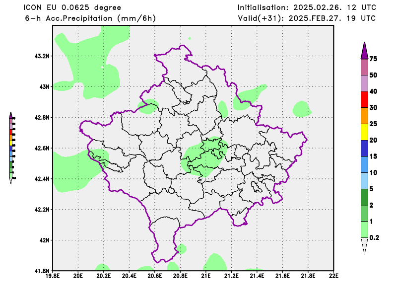
Task: Select the dark blue 15–20 mm legend band
Action: tap(364, 149)
